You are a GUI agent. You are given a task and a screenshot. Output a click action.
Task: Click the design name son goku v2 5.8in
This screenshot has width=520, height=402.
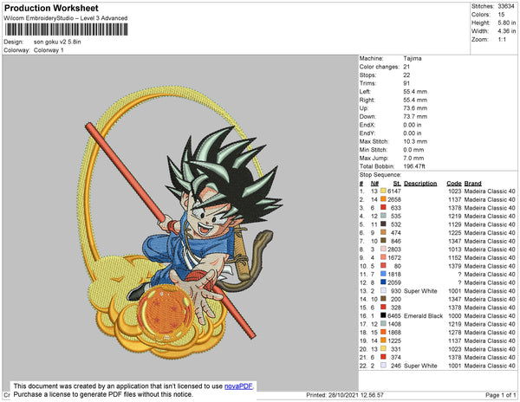pyautogui.click(x=57, y=42)
